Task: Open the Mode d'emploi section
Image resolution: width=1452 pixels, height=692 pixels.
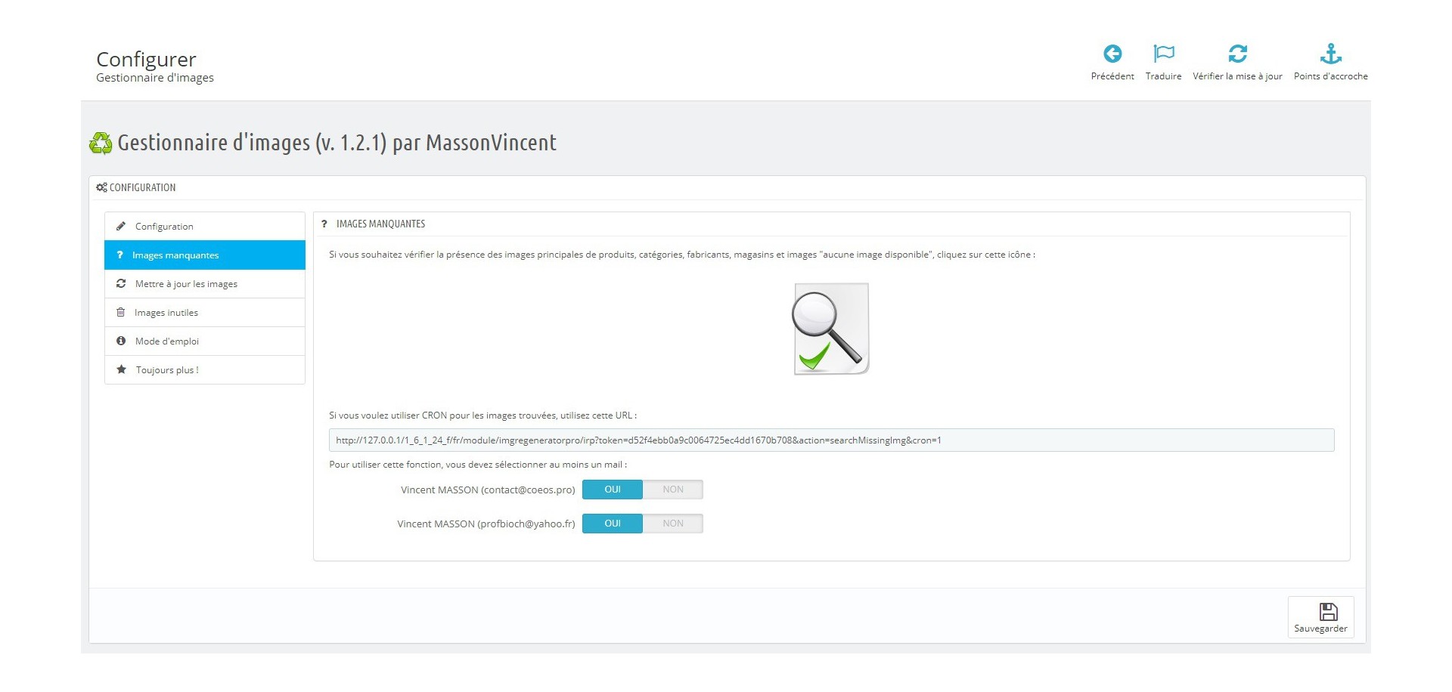Action: pos(167,341)
